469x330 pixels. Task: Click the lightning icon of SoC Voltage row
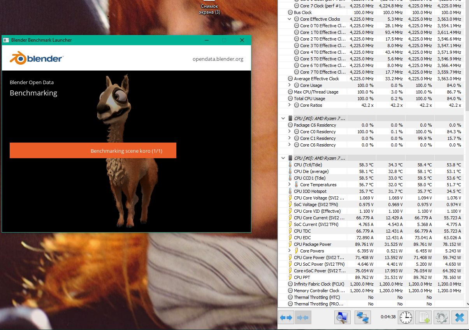(290, 205)
